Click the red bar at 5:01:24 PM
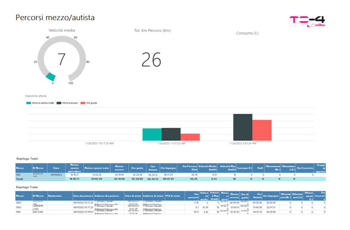This screenshot has height=230, width=350. click(x=262, y=130)
